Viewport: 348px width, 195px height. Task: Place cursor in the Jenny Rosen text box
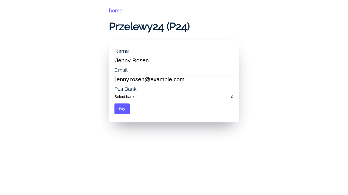click(175, 60)
